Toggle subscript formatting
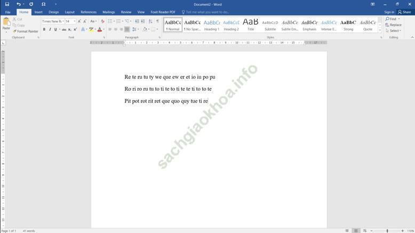Image resolution: width=415 pixels, height=233 pixels. click(69, 29)
